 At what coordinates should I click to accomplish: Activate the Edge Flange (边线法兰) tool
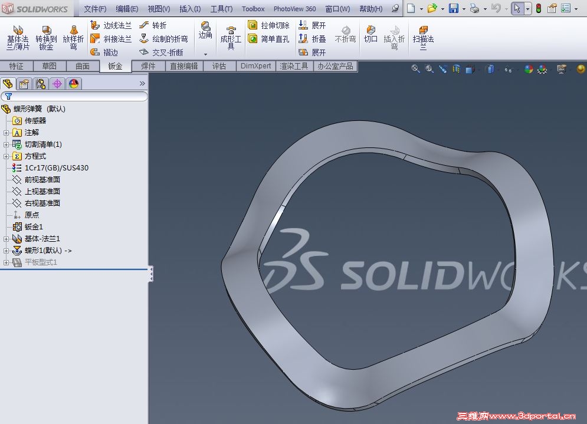point(111,25)
